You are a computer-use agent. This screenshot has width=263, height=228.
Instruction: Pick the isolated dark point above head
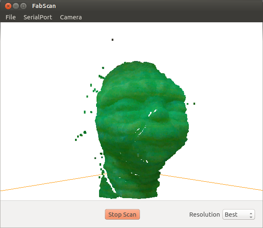pyautogui.click(x=113, y=40)
